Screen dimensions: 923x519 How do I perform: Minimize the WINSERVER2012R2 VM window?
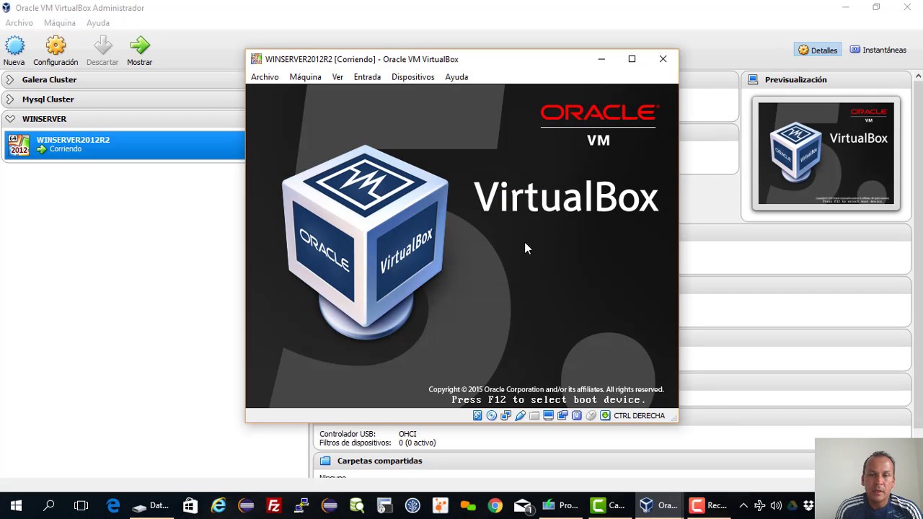pos(601,59)
